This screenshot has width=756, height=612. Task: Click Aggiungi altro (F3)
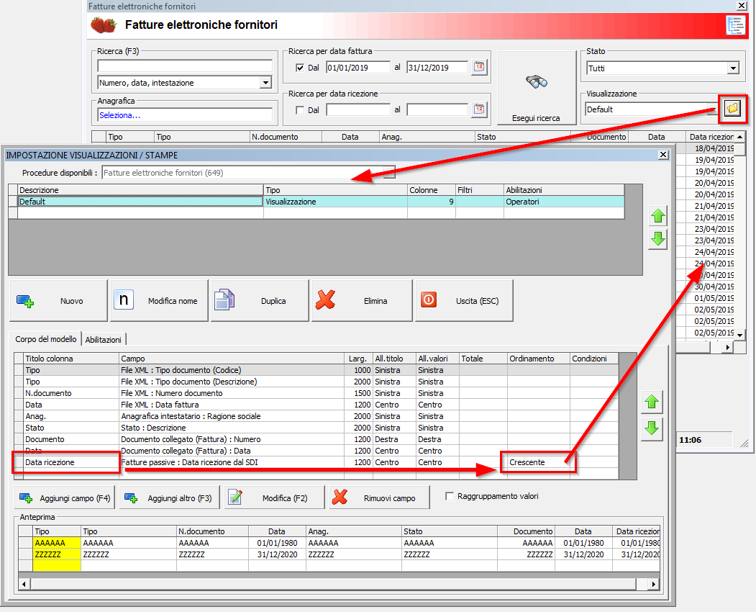pos(169,498)
